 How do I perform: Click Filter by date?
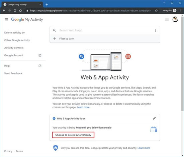(x=67, y=38)
